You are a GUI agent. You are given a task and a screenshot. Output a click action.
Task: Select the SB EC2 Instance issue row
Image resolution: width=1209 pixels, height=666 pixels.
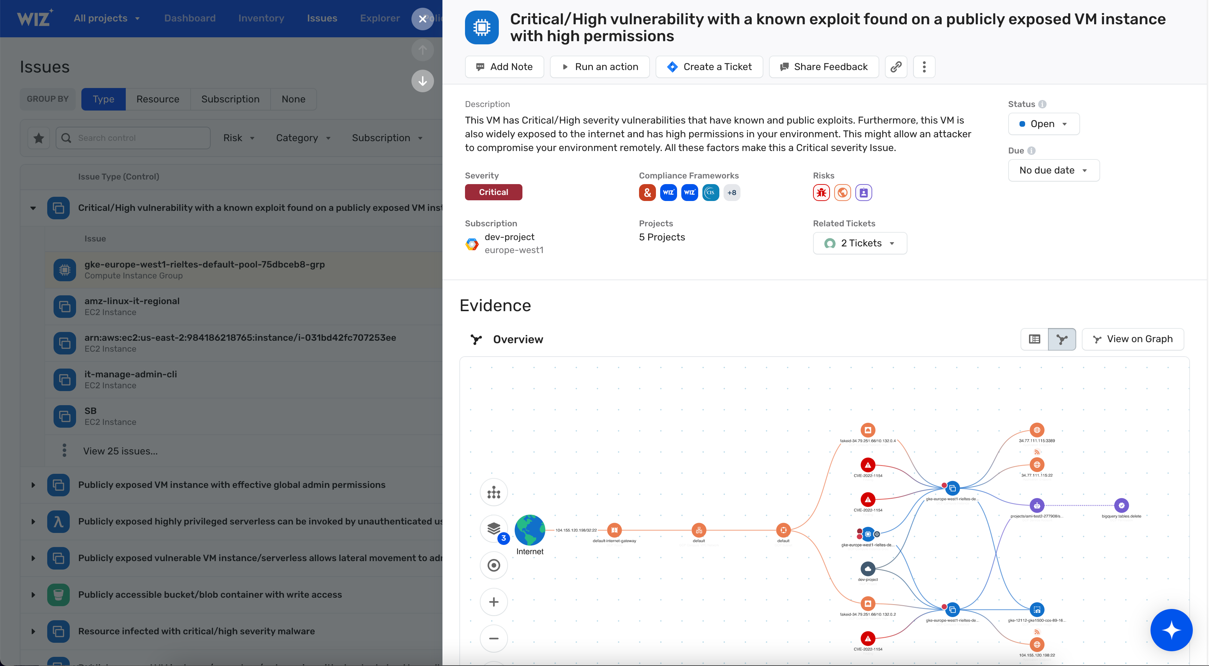pyautogui.click(x=243, y=416)
